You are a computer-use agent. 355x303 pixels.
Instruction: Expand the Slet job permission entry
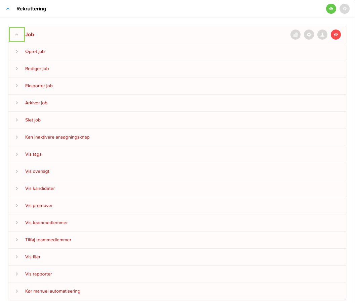(17, 120)
